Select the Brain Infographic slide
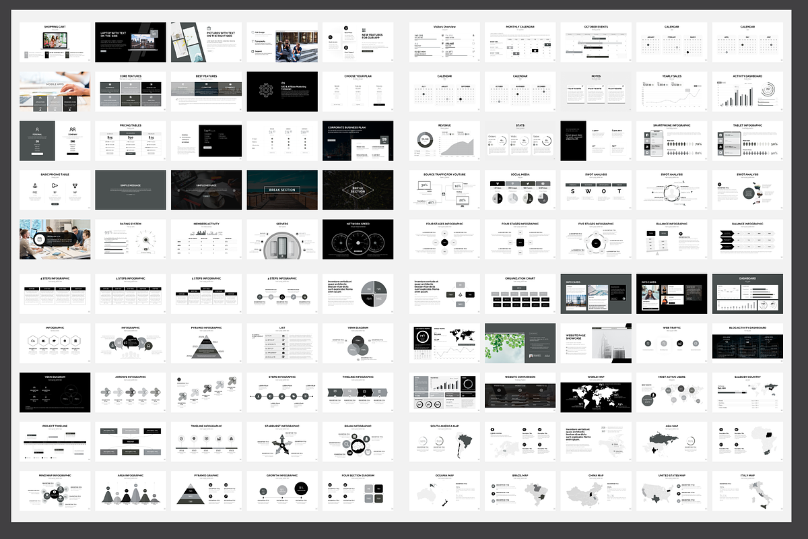808x539 pixels. (358, 442)
